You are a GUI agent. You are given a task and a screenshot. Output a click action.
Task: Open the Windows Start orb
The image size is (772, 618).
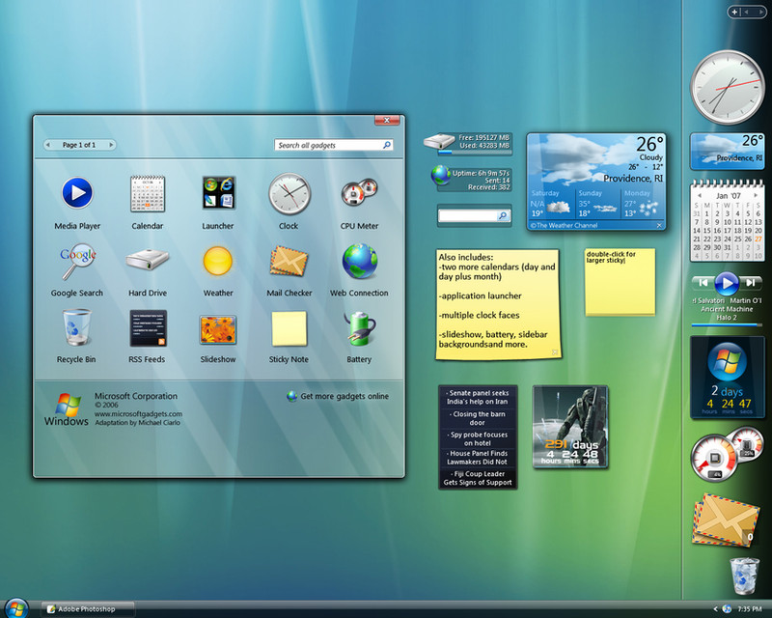coord(16,608)
